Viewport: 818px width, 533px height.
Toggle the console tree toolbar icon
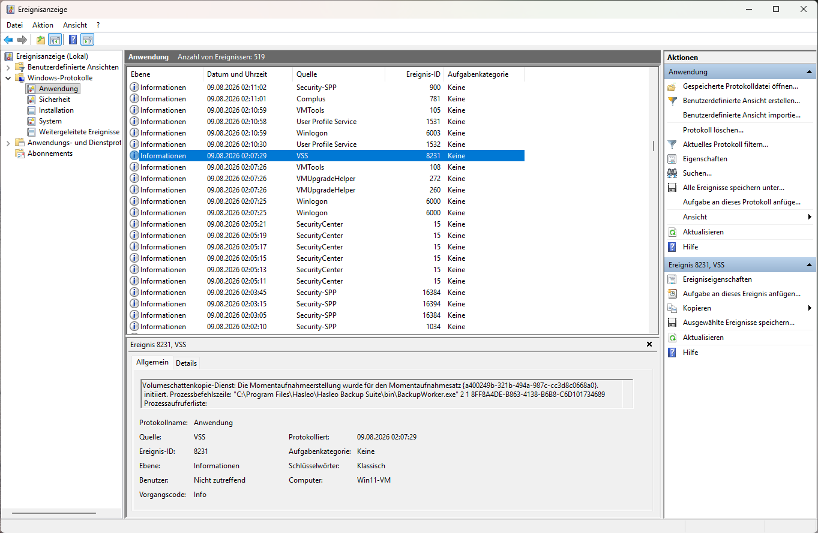55,40
